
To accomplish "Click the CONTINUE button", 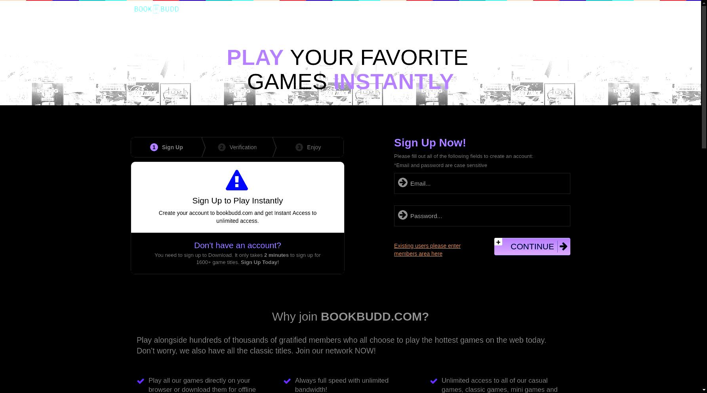I will coord(532,247).
